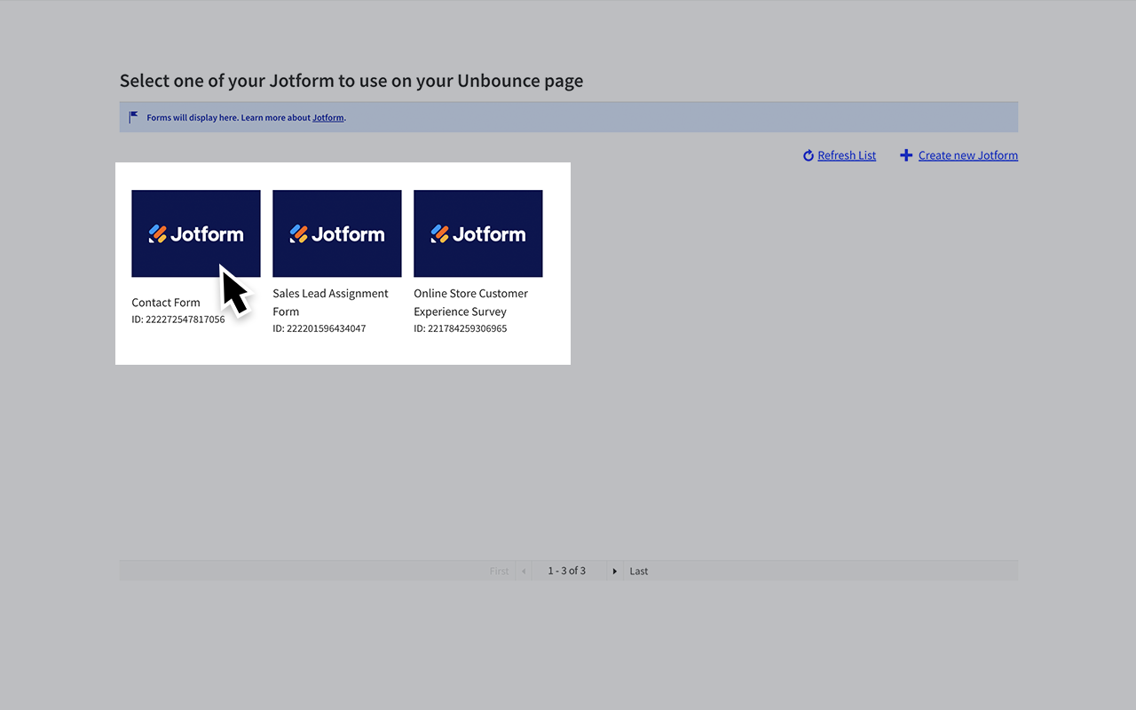This screenshot has width=1136, height=710.
Task: Click the next-page arrow in the pagination bar
Action: (614, 571)
